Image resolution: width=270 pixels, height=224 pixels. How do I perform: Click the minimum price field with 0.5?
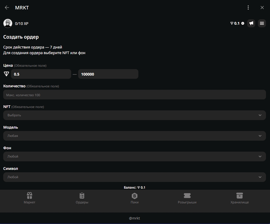pyautogui.click(x=41, y=74)
